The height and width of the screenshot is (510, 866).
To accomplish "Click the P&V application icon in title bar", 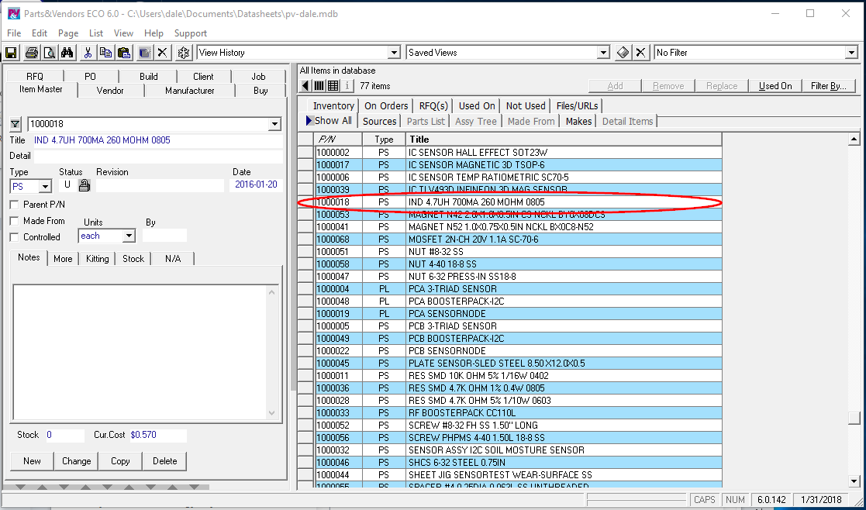I will [13, 14].
